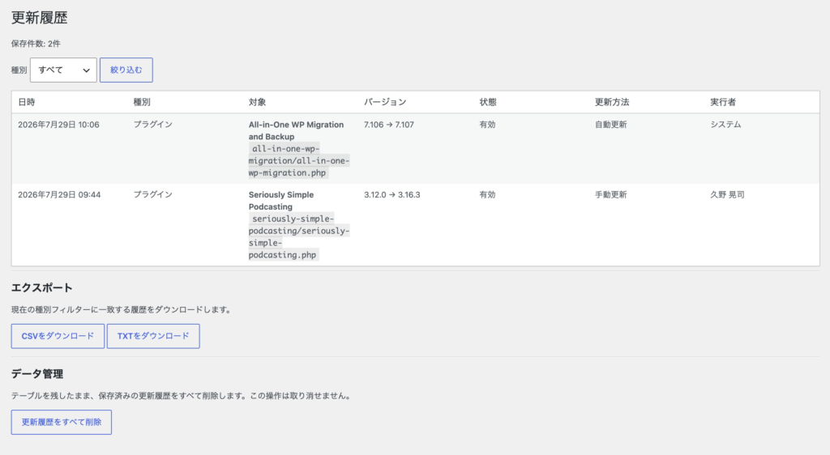Click the 種別 column header in table
The height and width of the screenshot is (455, 830).
coord(142,102)
